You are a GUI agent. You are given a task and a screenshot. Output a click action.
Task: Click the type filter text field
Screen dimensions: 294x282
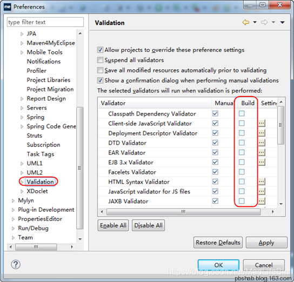point(45,22)
